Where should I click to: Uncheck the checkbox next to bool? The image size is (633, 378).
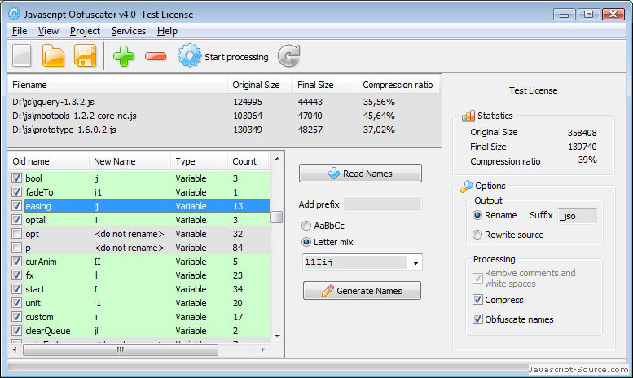[x=16, y=178]
